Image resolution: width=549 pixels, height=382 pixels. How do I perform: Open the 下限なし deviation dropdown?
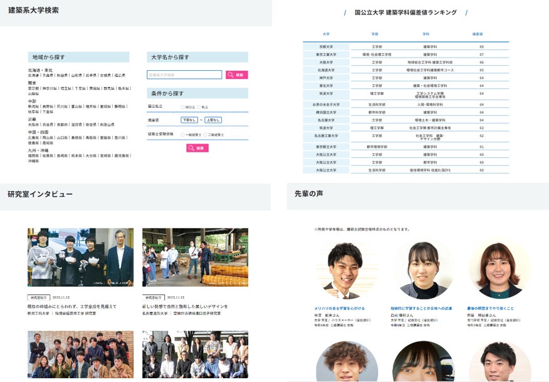pos(189,120)
